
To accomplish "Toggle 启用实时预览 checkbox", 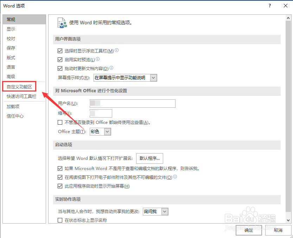I will [60, 60].
